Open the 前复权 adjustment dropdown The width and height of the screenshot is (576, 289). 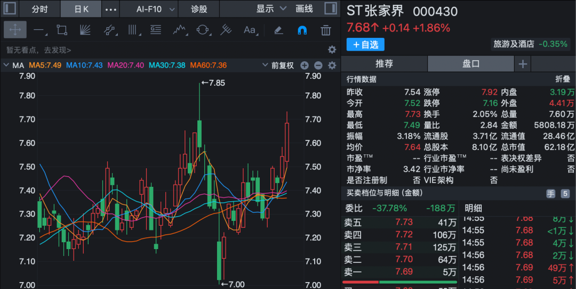(278, 65)
